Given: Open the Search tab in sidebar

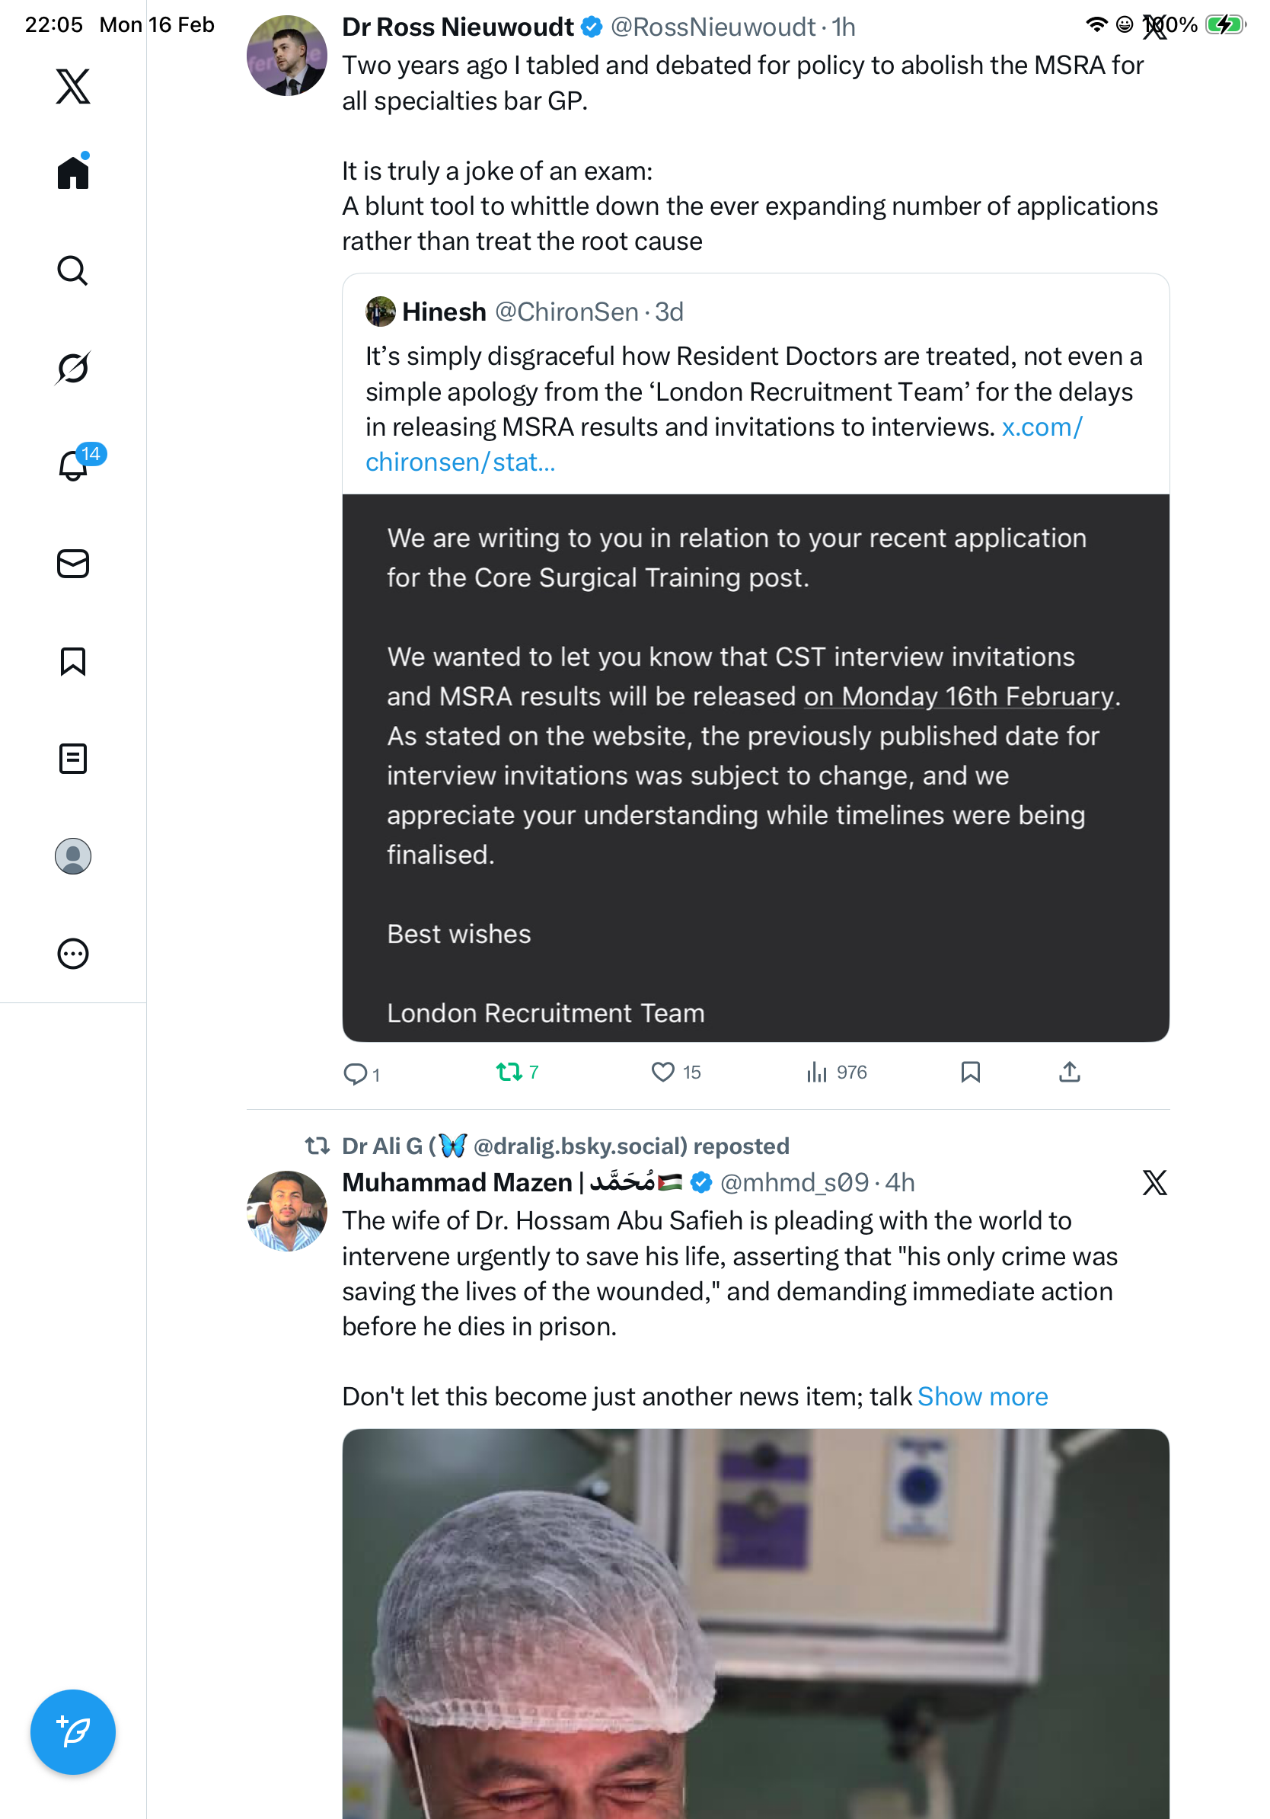Looking at the screenshot, I should tap(73, 271).
